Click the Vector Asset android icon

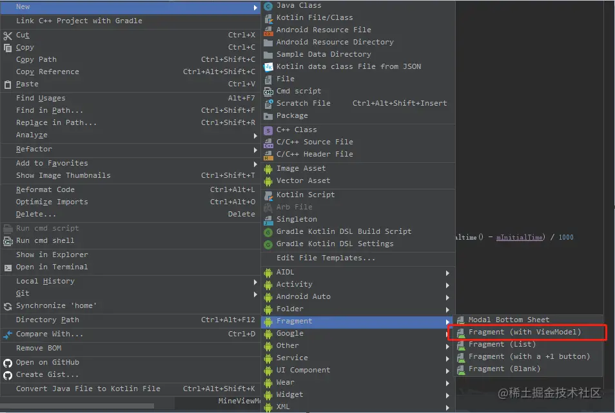268,181
